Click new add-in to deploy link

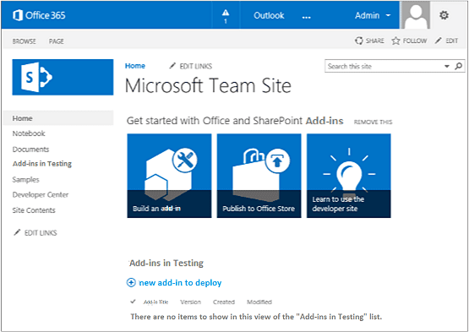[x=180, y=283]
